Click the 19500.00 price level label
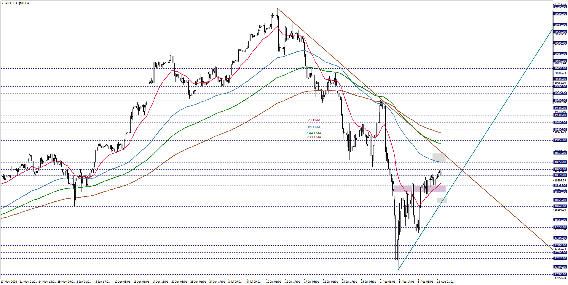The height and width of the screenshot is (285, 568). pyautogui.click(x=560, y=115)
